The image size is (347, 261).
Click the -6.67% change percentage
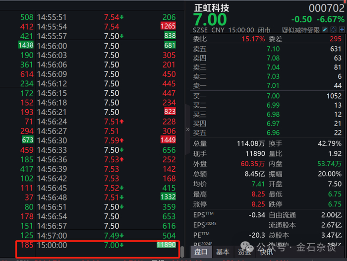pos(331,19)
